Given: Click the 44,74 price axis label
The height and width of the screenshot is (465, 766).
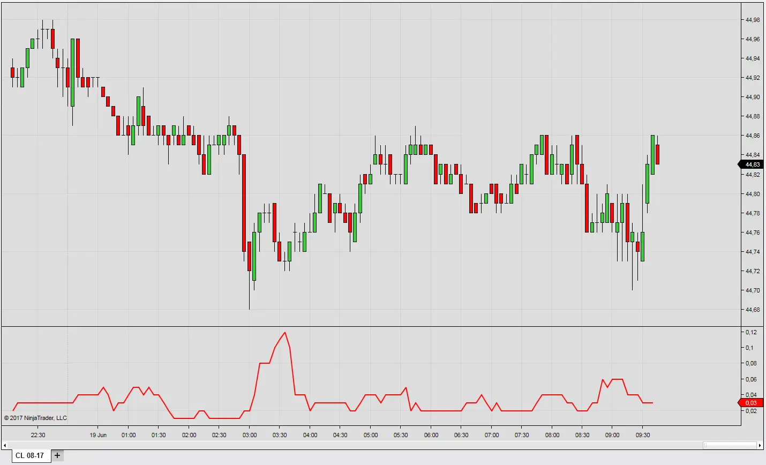Looking at the screenshot, I should click(753, 252).
